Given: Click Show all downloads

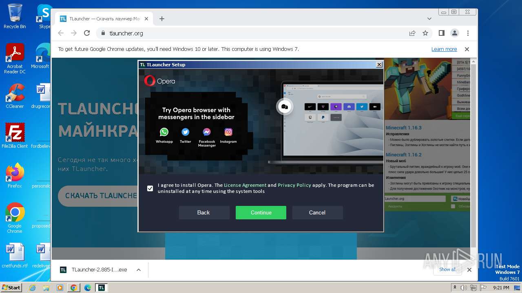Looking at the screenshot, I should 447,269.
